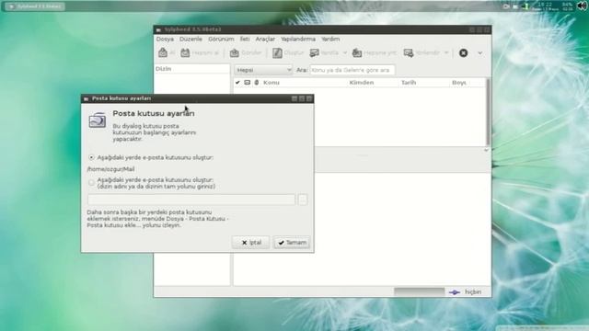Open the toolbar overflow chevron
This screenshot has width=589, height=331.
480,53
